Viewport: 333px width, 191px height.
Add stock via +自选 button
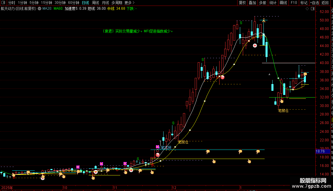tap(314, 3)
